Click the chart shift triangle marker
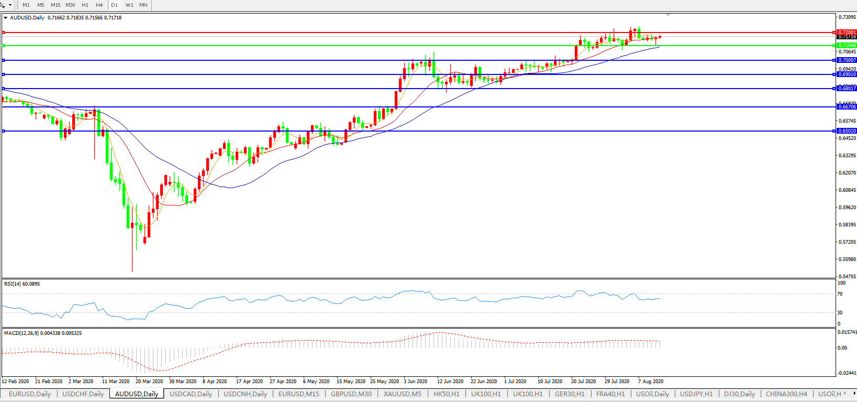The height and width of the screenshot is (402, 857). (668, 15)
